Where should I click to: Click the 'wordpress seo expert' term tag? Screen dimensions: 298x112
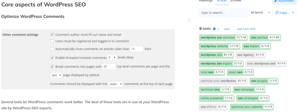[x=221, y=64]
